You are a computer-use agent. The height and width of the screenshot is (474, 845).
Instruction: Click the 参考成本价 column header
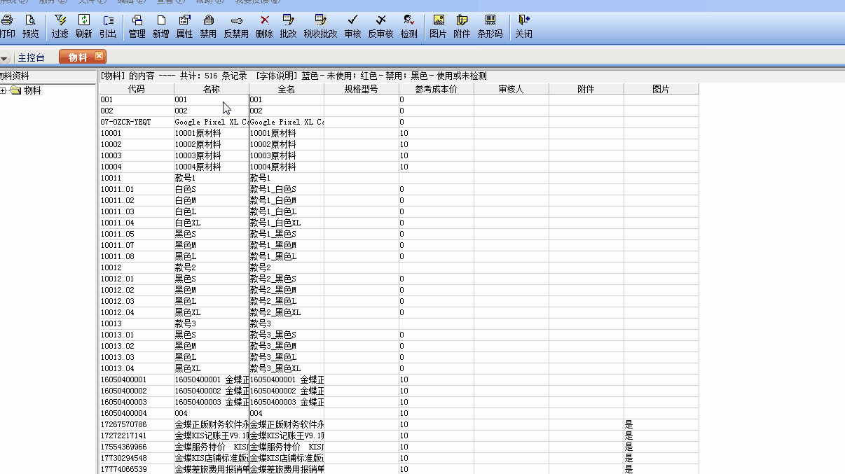pos(437,89)
